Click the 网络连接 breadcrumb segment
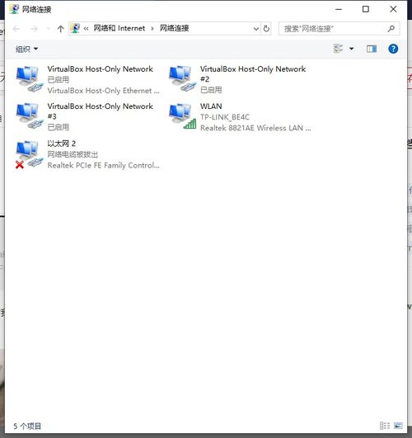412x438 pixels. 174,28
